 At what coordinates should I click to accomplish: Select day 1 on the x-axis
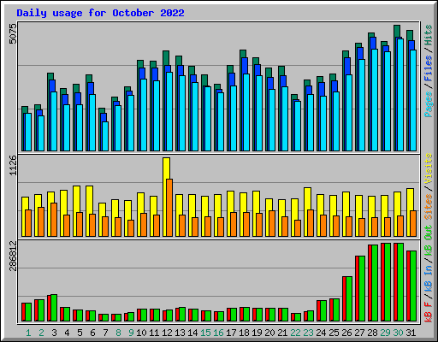pos(28,333)
